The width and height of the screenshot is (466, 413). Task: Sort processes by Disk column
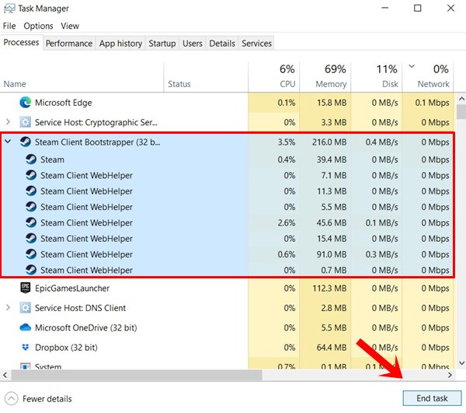(x=377, y=77)
